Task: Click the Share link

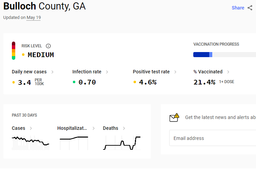Action: click(238, 8)
